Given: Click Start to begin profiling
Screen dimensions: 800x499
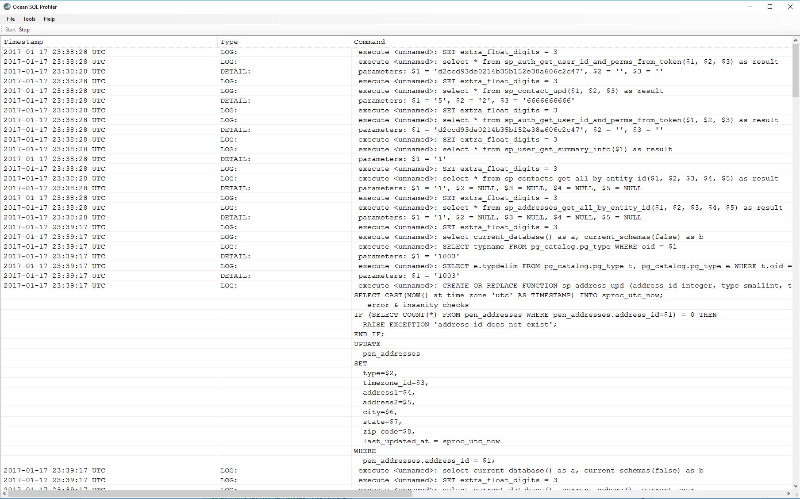Looking at the screenshot, I should (x=11, y=30).
